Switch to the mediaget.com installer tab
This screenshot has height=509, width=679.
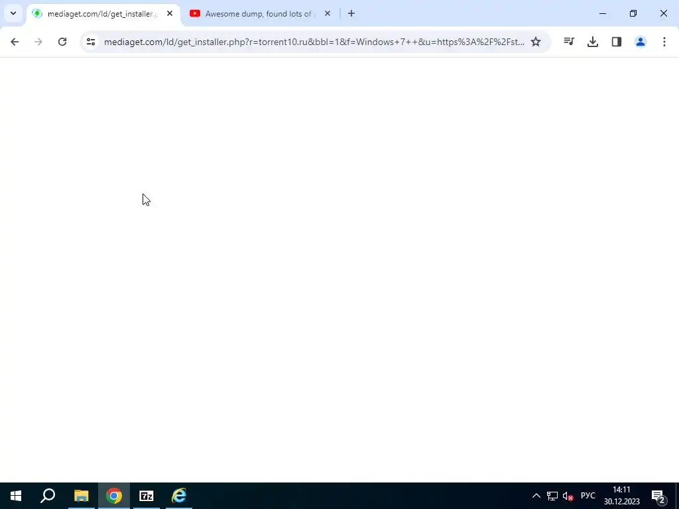click(104, 14)
